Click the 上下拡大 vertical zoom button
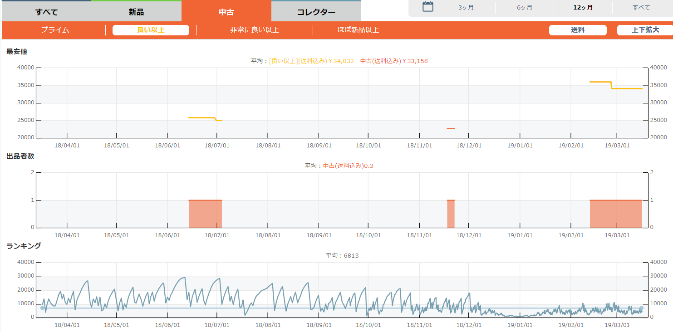 pos(645,30)
